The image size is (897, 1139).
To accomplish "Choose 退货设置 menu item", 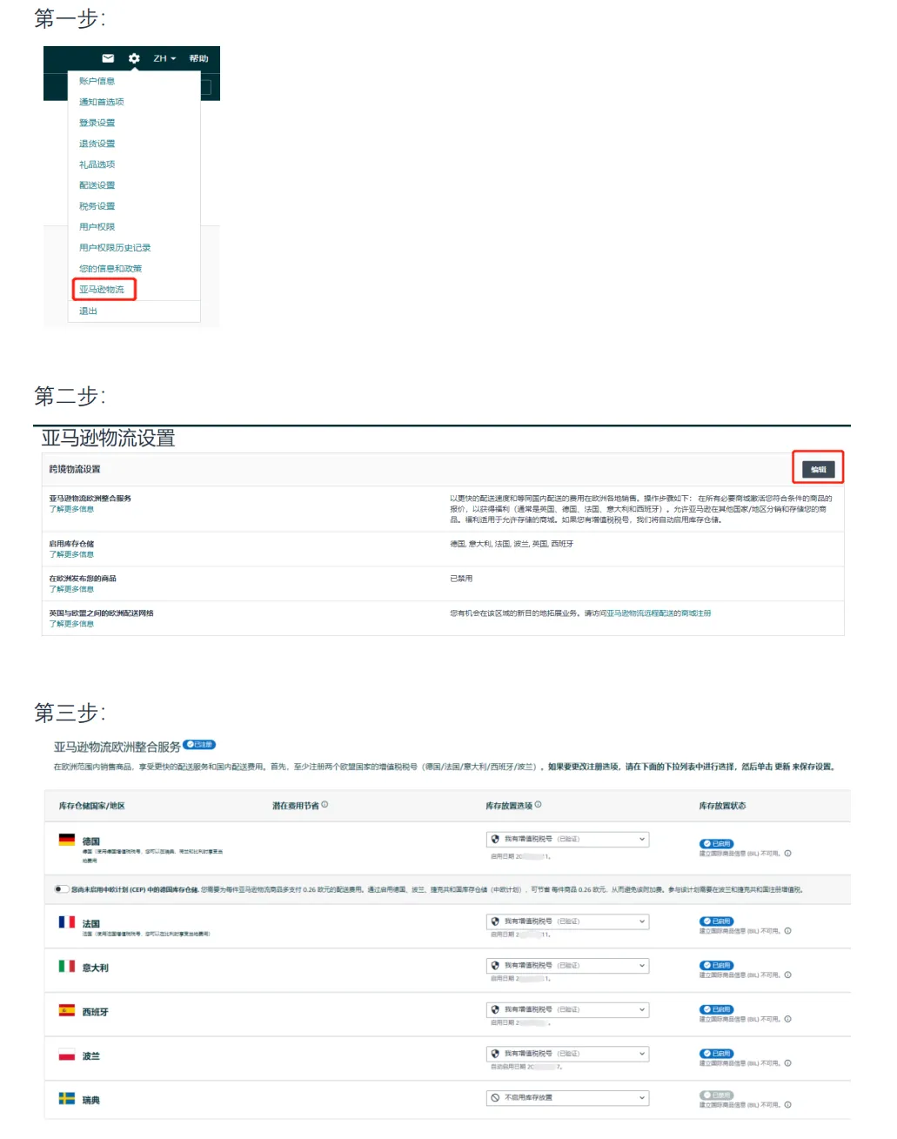I will tap(97, 144).
